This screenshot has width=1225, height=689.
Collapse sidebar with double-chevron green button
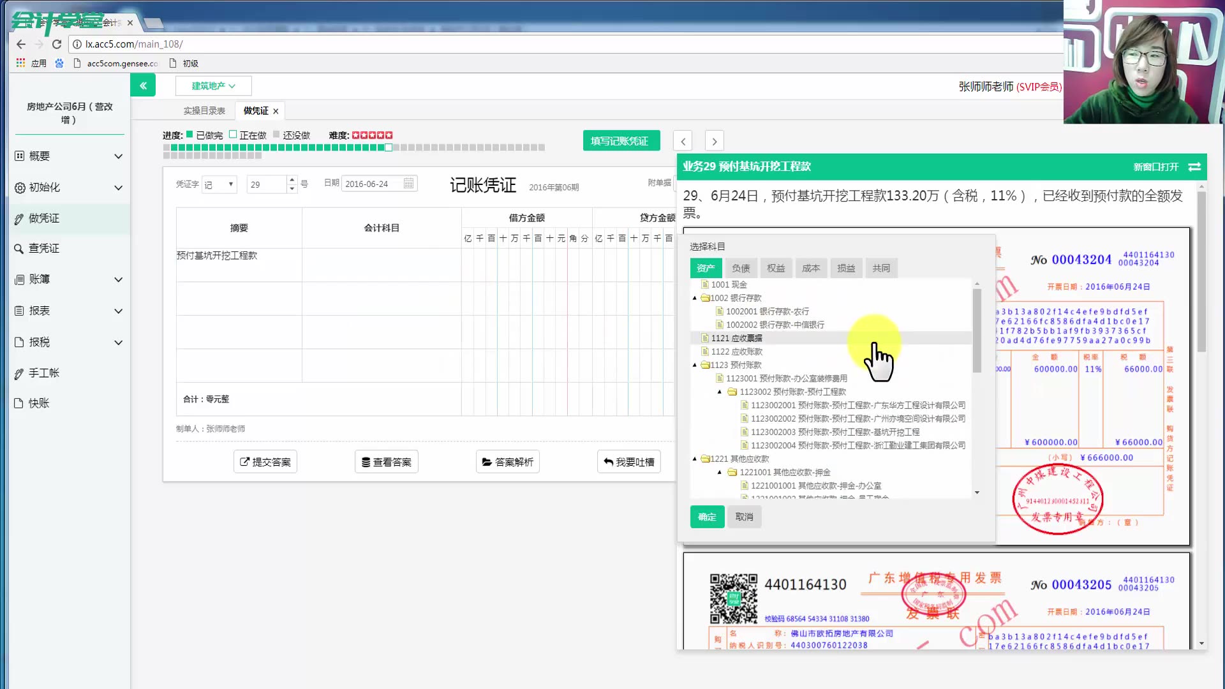[143, 85]
